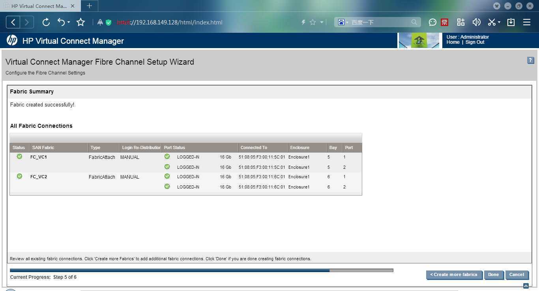Image resolution: width=539 pixels, height=291 pixels.
Task: Go forward with the browser forward arrow
Action: [x=27, y=22]
